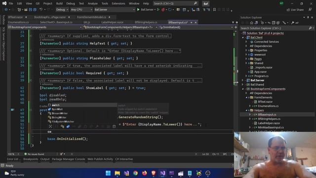This screenshot has height=178, width=316.
Task: Pin the Solution Explorer panel
Action: (308, 17)
